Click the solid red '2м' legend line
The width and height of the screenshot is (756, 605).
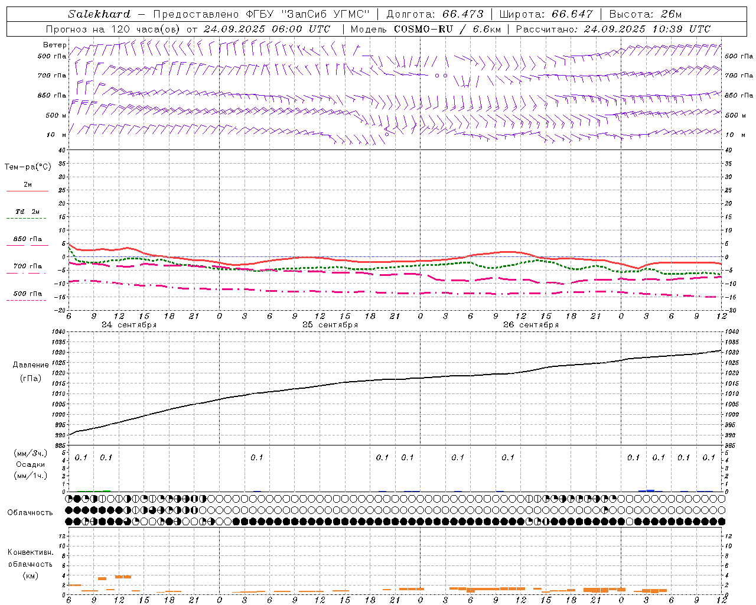click(27, 191)
